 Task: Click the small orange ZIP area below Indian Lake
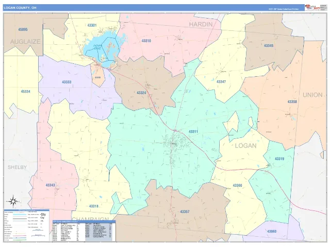click(98, 75)
